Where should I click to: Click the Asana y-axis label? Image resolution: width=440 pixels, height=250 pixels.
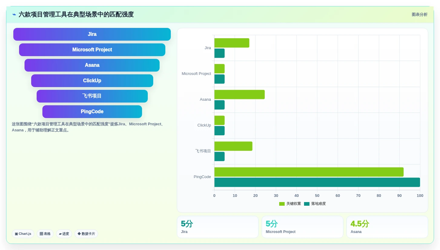click(205, 100)
